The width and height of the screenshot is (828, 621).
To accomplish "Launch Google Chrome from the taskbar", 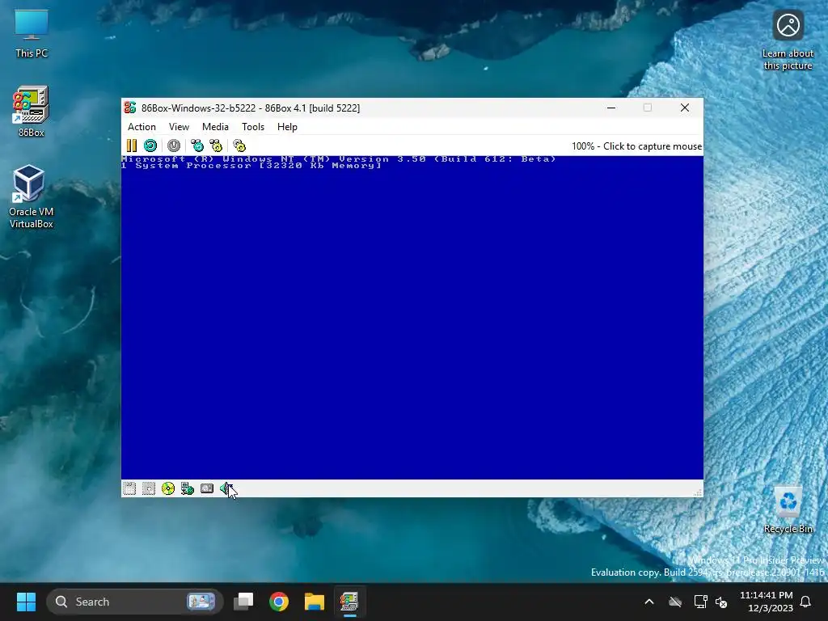I will click(279, 602).
